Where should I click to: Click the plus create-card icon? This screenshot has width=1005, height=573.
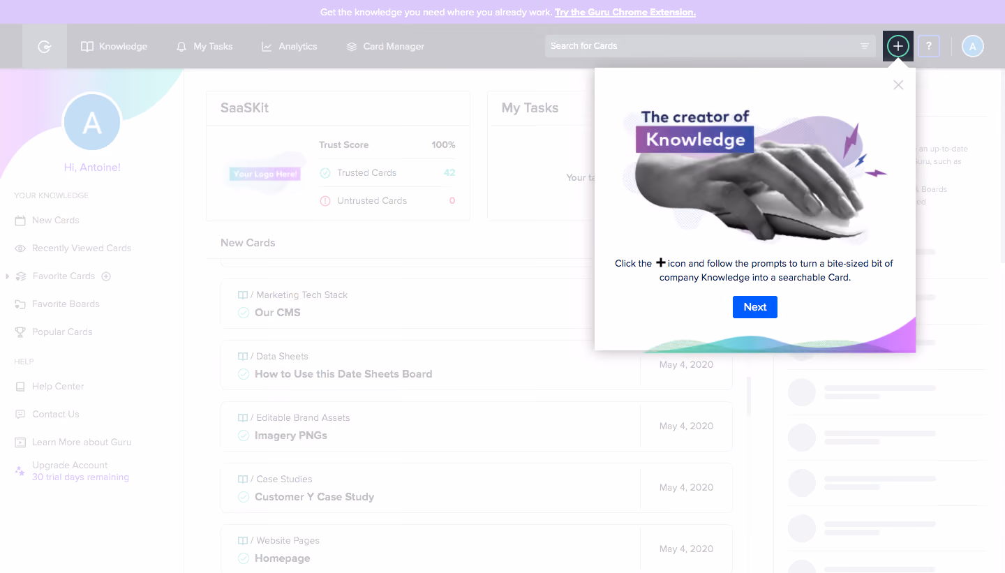click(898, 47)
